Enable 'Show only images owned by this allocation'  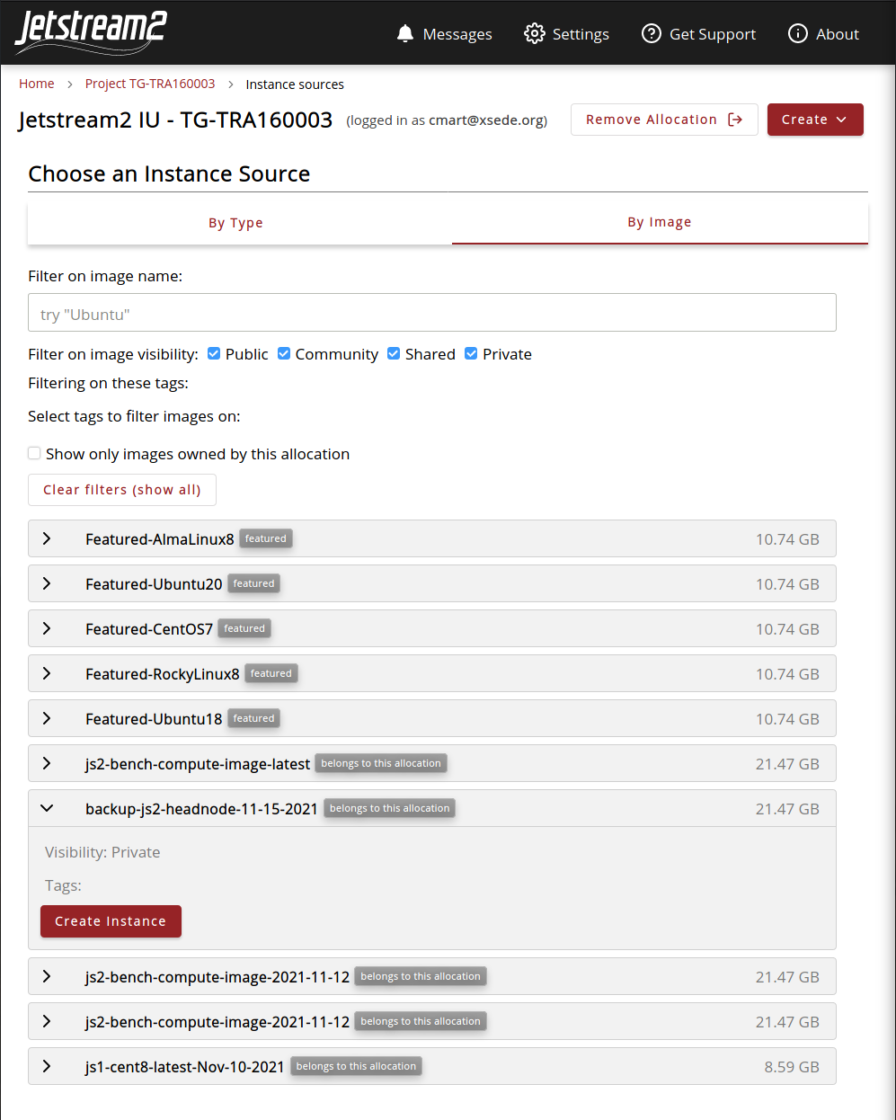click(34, 454)
